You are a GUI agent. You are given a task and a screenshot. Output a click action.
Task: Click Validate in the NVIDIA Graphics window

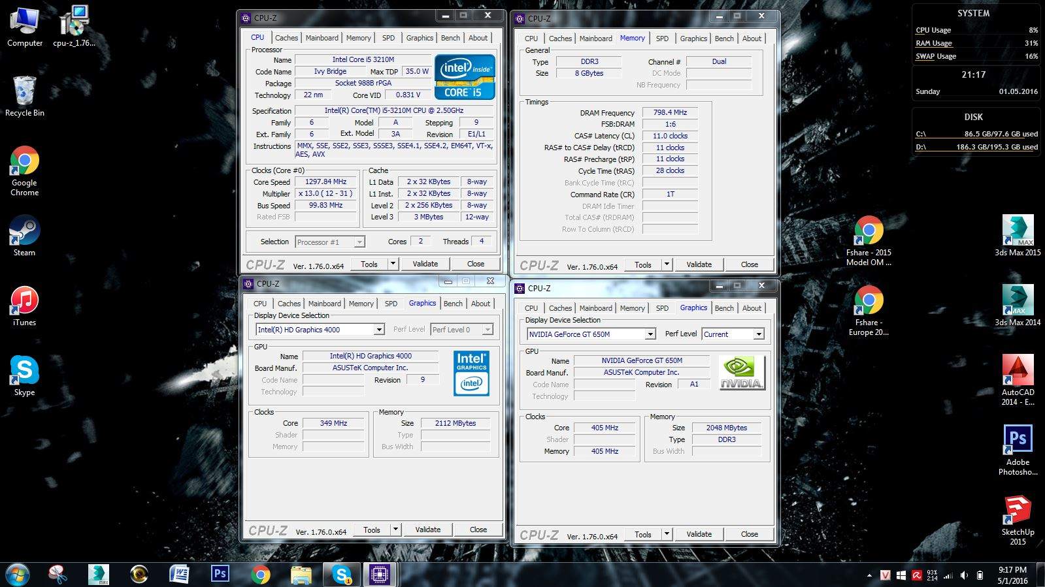[x=699, y=534]
